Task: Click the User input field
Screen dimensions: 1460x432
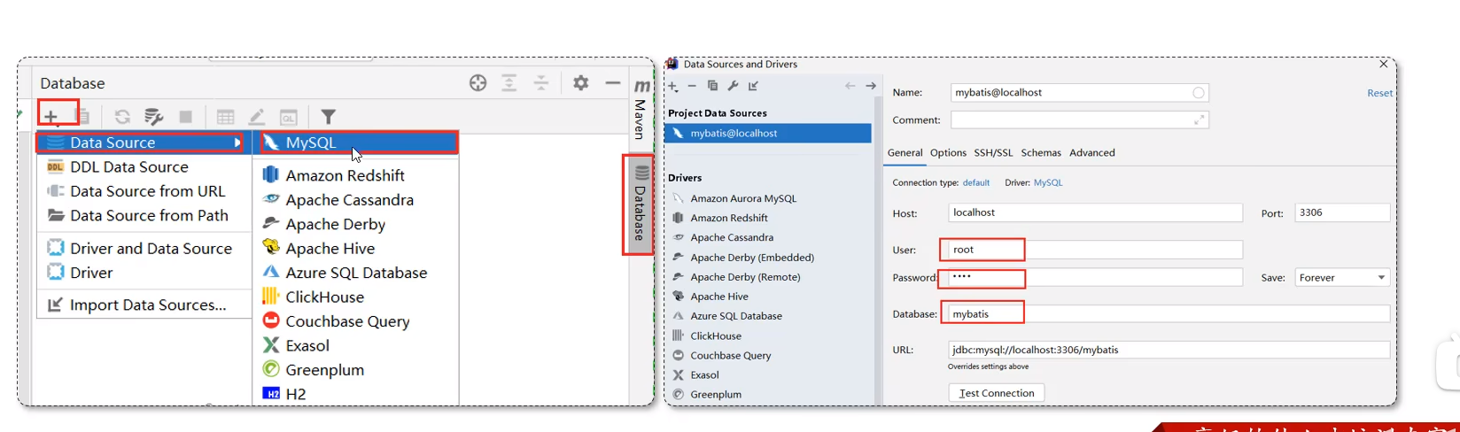Action: click(x=1095, y=251)
